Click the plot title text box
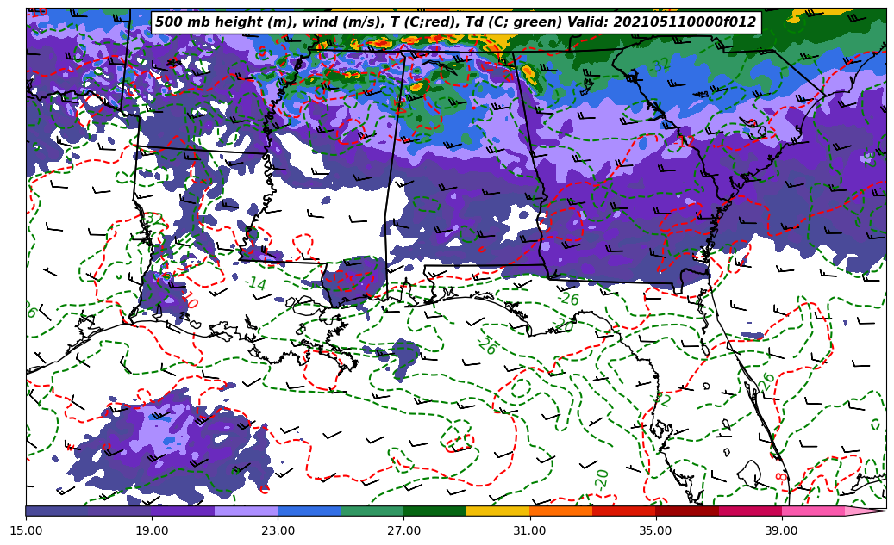Image resolution: width=894 pixels, height=545 pixels. tap(455, 22)
